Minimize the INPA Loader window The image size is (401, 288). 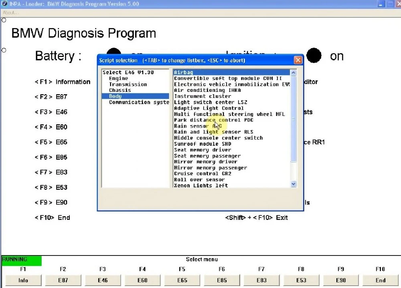point(381,4)
